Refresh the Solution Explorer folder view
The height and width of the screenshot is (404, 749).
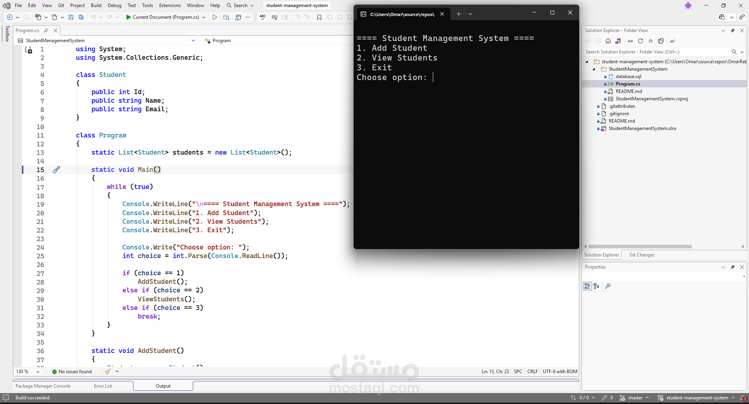coord(640,41)
